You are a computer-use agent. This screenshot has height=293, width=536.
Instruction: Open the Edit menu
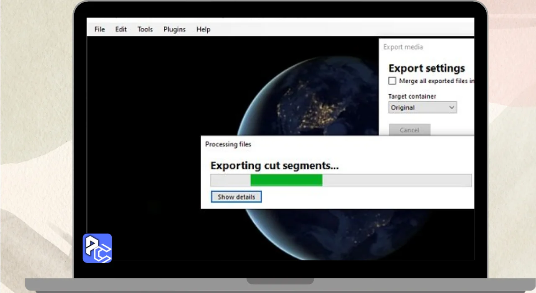point(121,29)
